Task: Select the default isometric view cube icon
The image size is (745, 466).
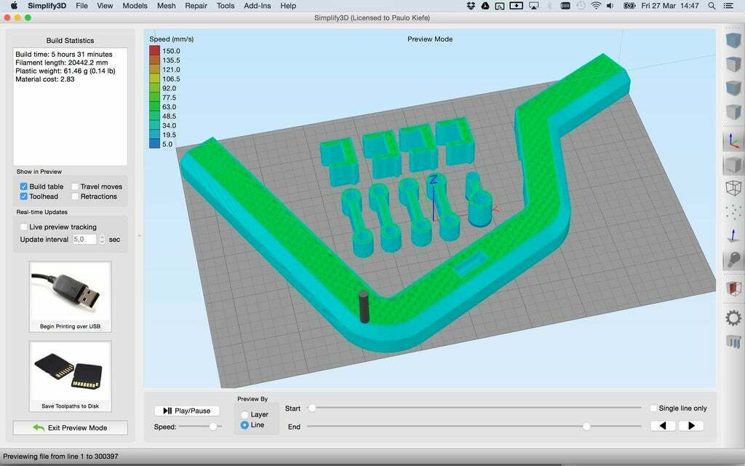Action: point(733,40)
